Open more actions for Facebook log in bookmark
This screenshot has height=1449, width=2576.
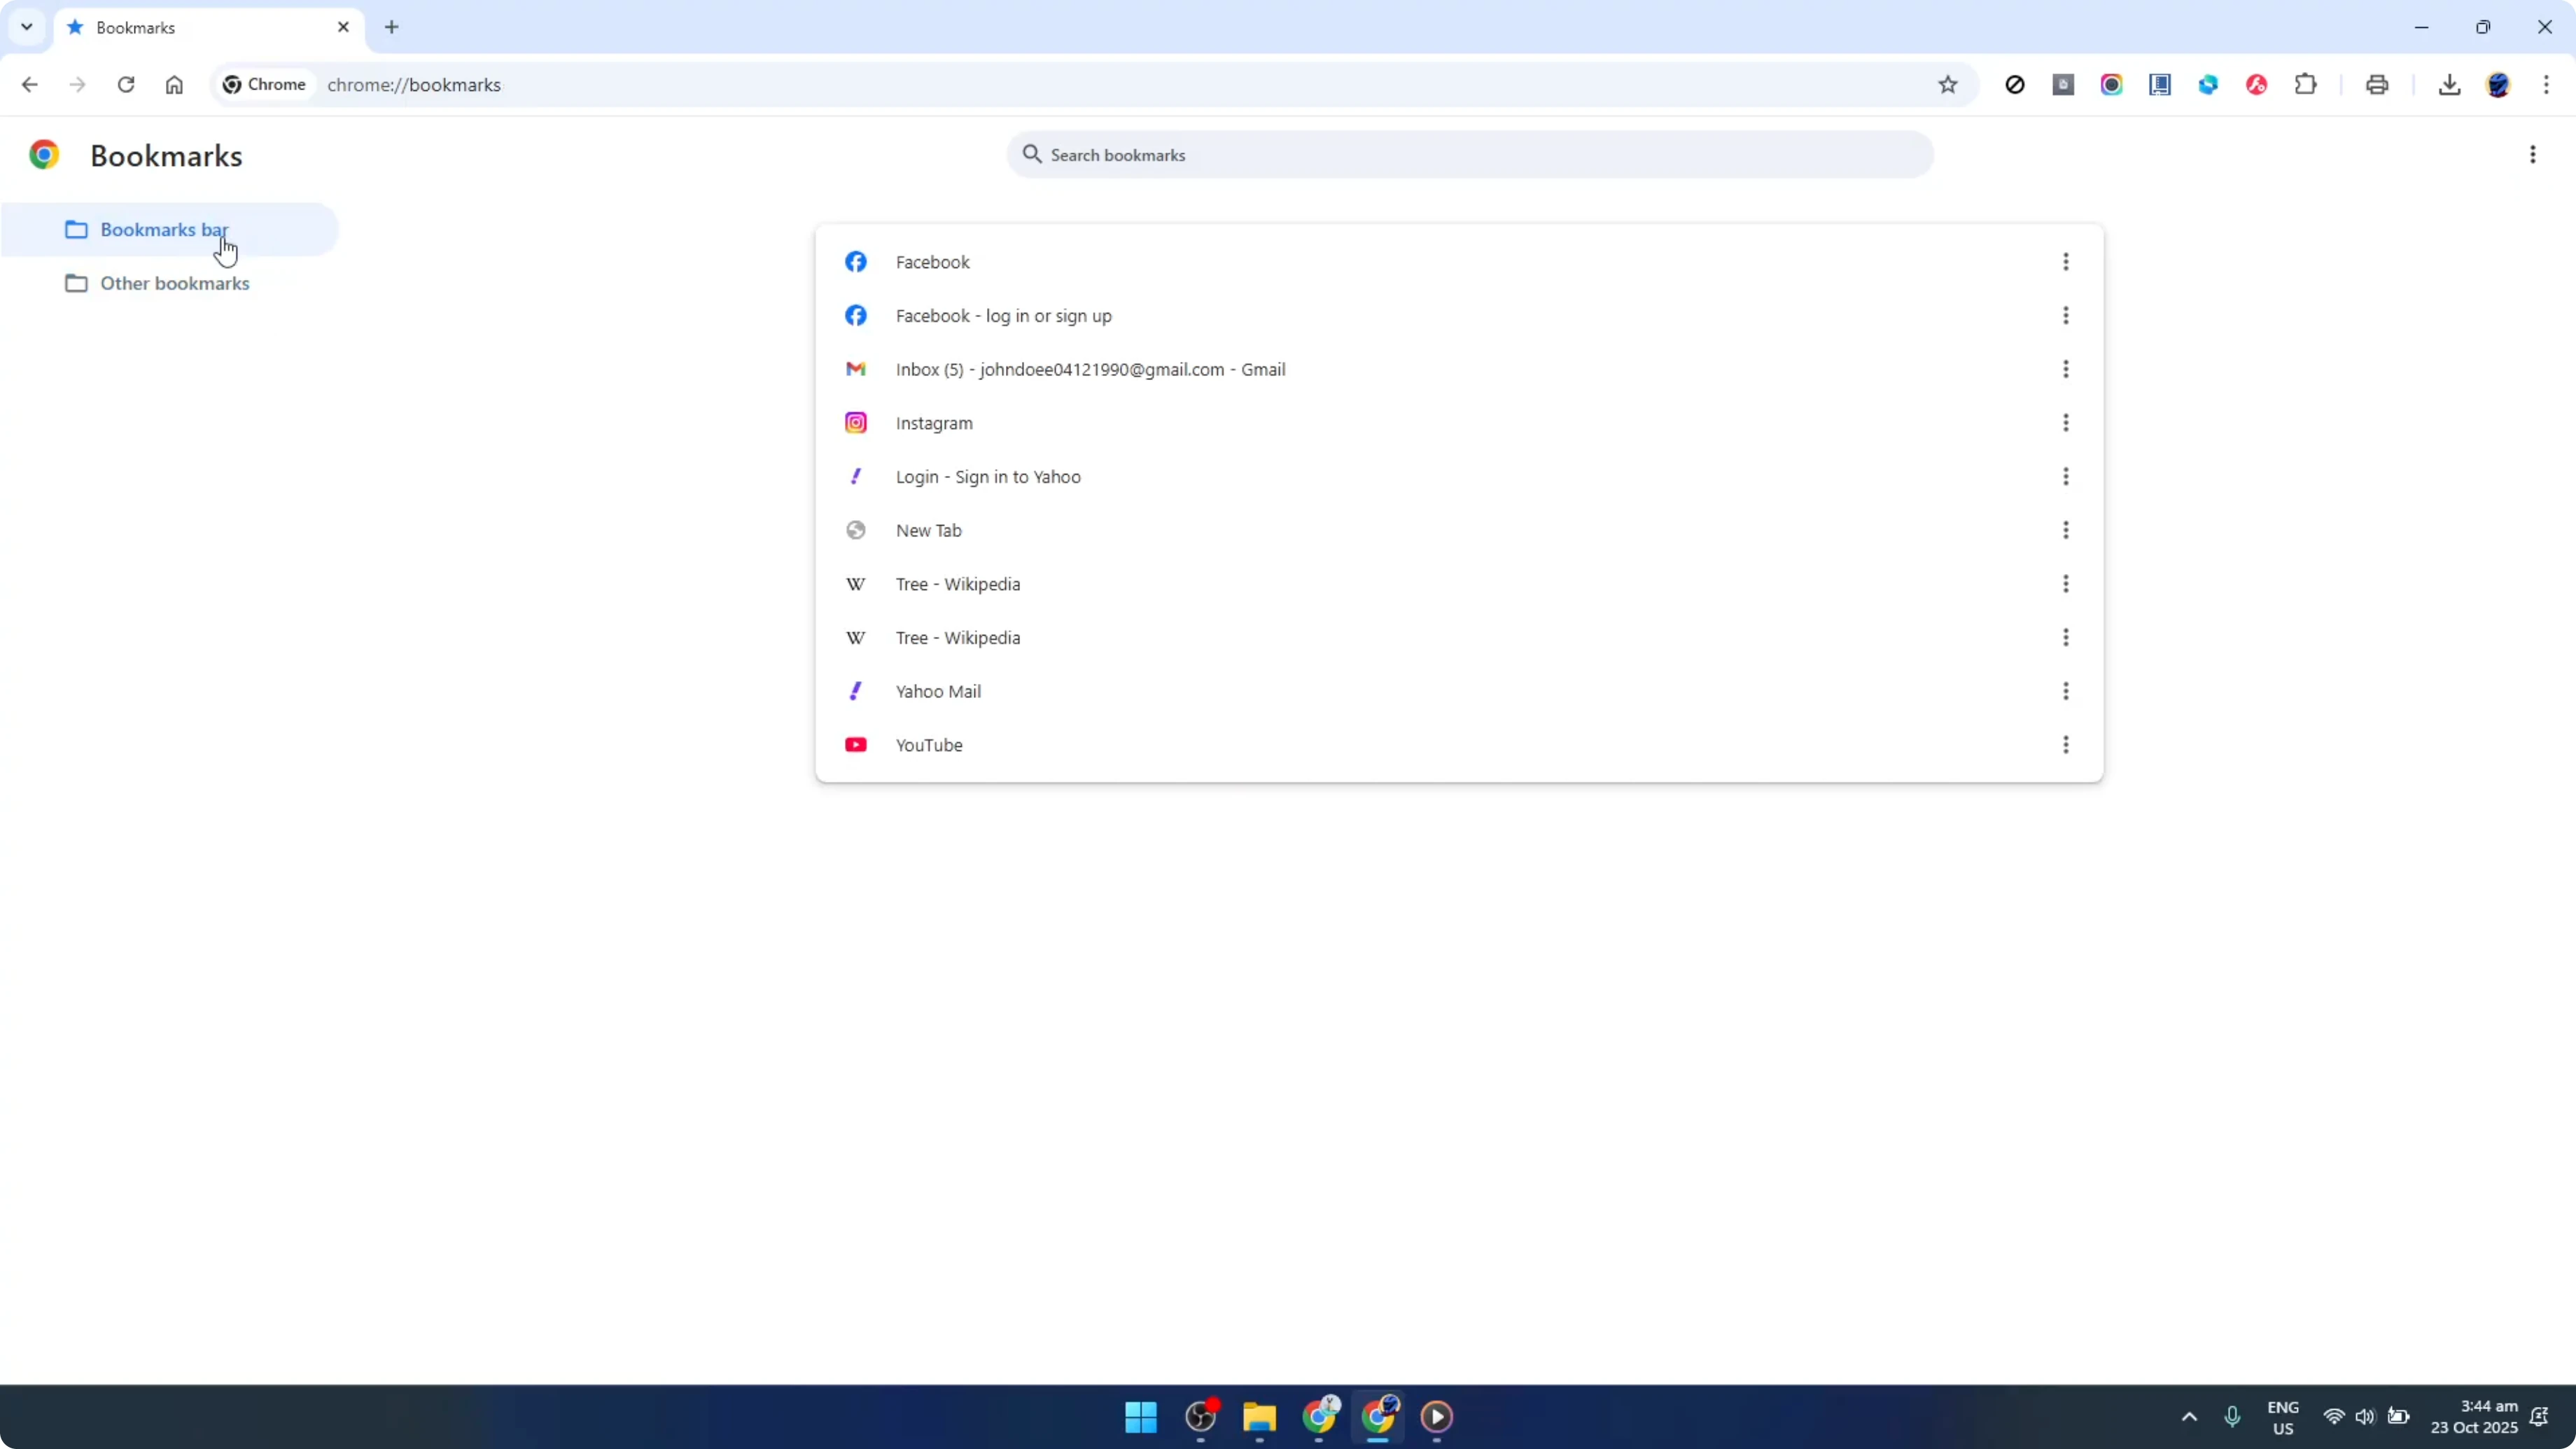pos(2066,316)
